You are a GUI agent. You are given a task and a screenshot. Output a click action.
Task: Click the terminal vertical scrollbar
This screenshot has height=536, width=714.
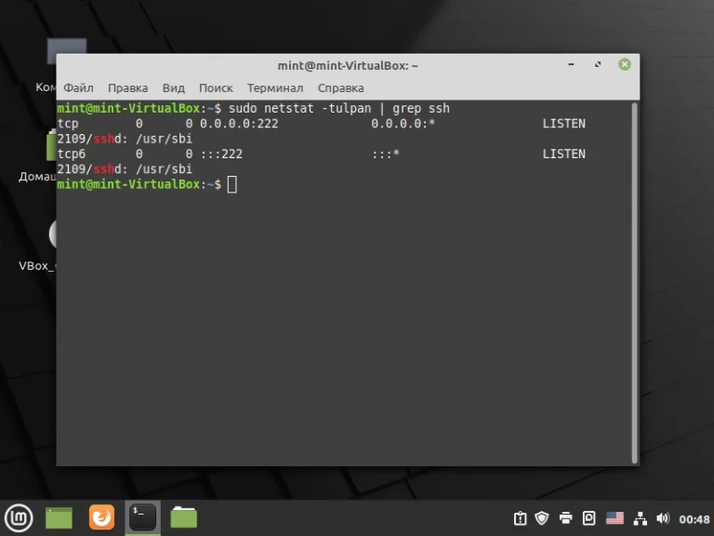(635, 283)
